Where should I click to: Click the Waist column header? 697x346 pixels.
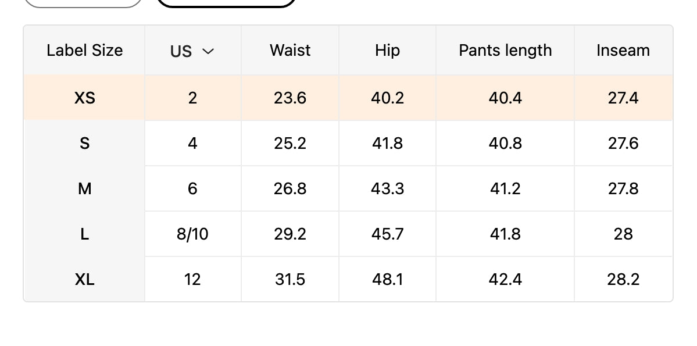click(x=290, y=51)
